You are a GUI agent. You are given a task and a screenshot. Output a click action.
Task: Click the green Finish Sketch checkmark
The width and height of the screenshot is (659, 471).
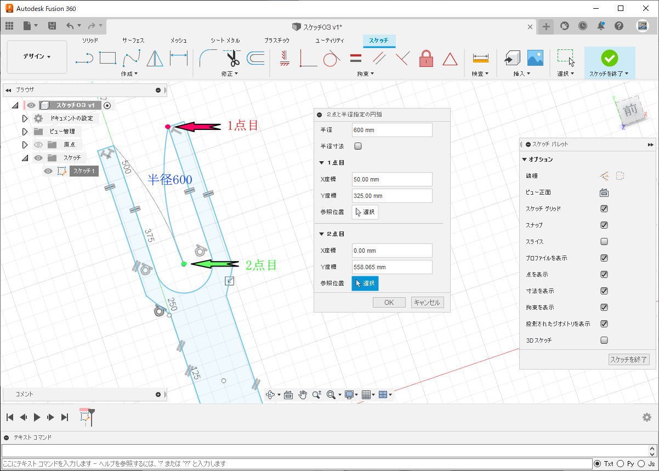(x=609, y=58)
